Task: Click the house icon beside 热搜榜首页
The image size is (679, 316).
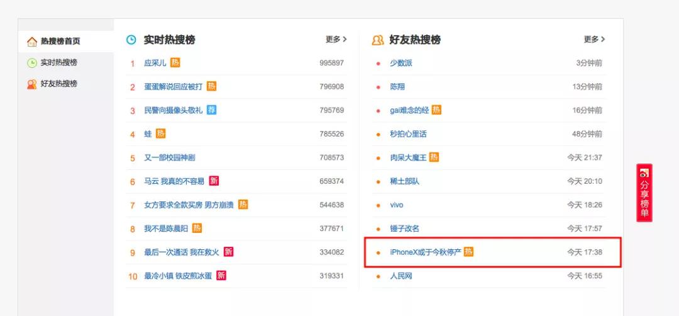Action: (x=32, y=42)
